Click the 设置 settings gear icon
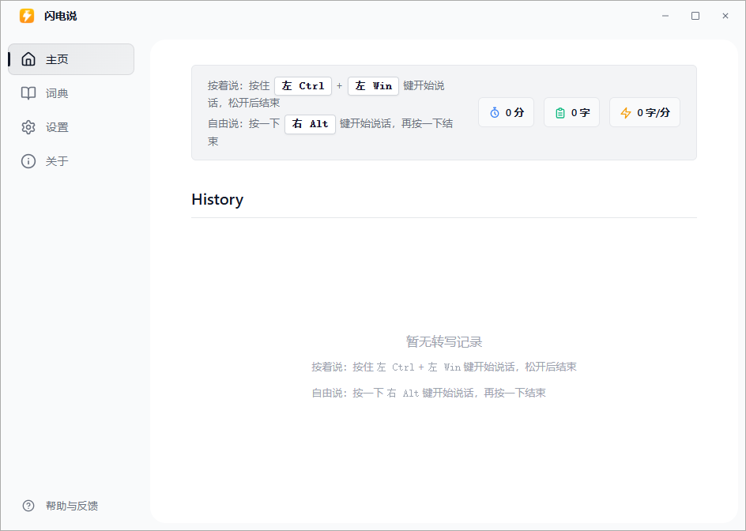746x531 pixels. (x=28, y=126)
